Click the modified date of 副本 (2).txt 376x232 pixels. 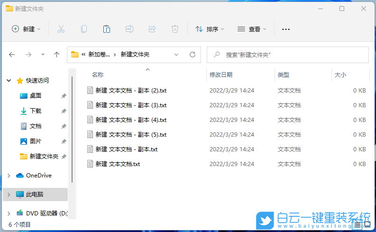point(232,91)
